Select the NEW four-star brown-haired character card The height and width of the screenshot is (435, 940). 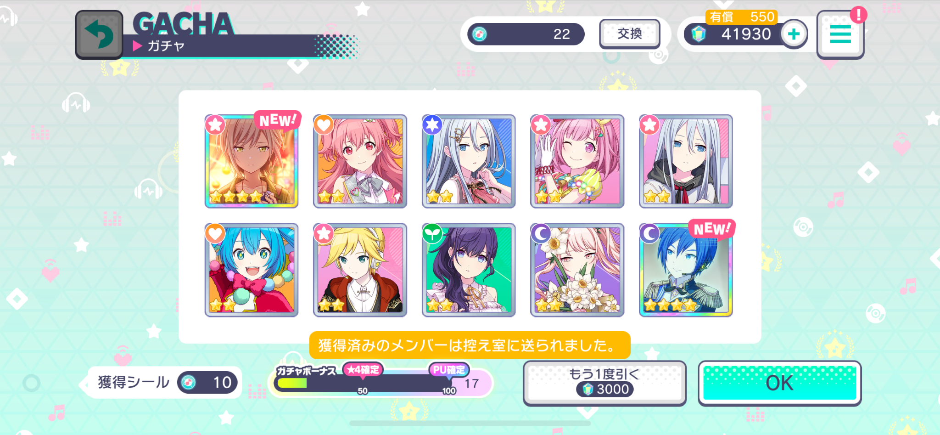tap(252, 161)
